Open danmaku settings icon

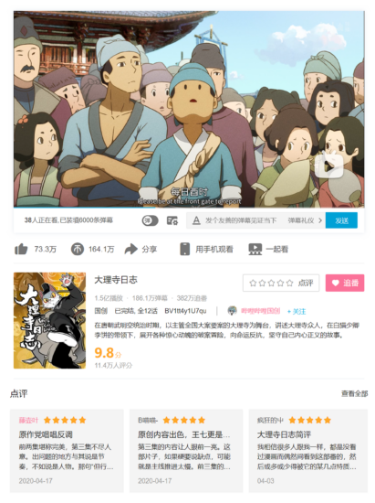(x=172, y=220)
